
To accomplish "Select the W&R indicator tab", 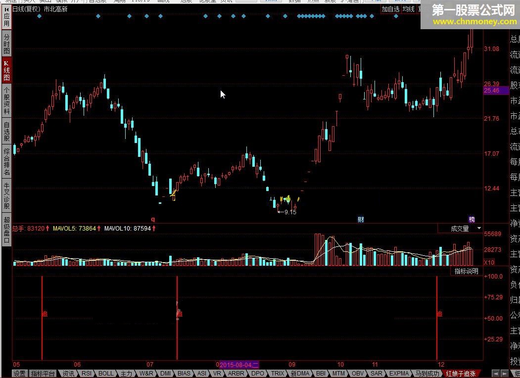I will [146, 374].
